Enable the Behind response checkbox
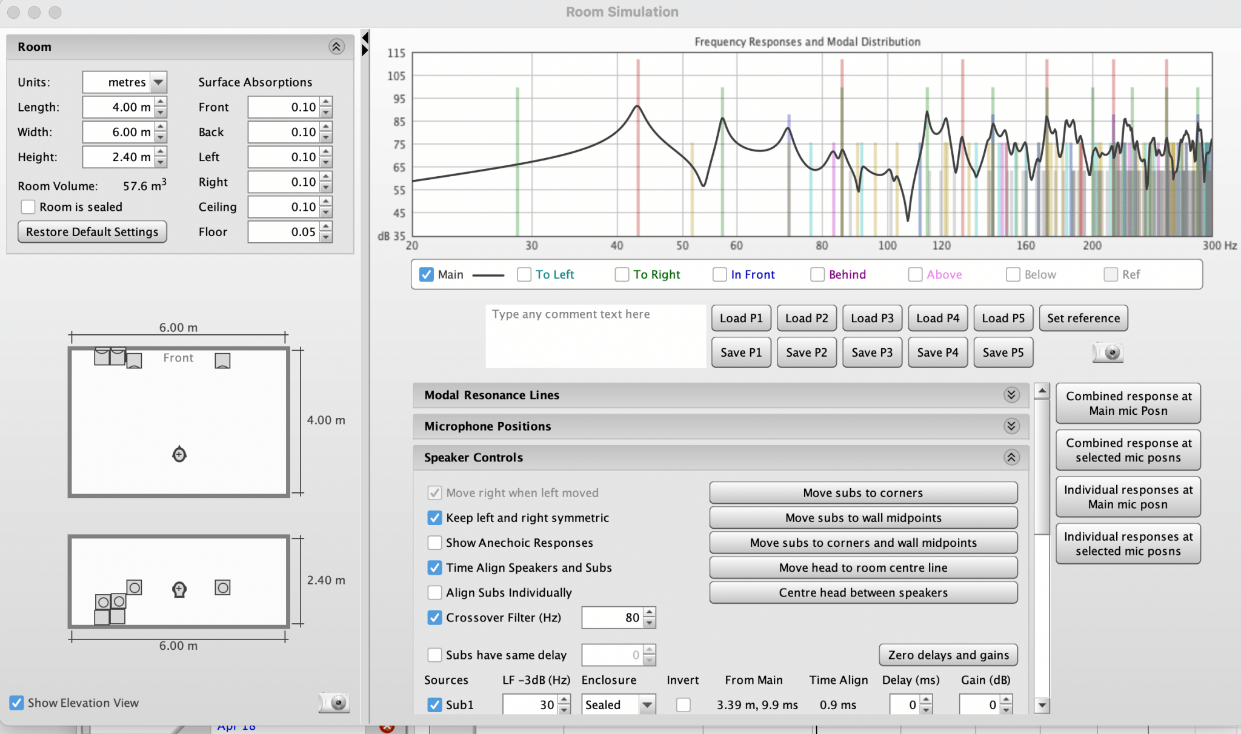This screenshot has height=734, width=1241. 817,274
